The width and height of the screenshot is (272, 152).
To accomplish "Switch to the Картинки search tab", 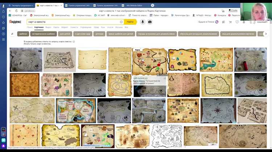I will click(39, 27).
